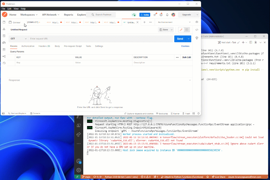
Task: Expand the Workspaces dropdown
Action: [x=29, y=15]
